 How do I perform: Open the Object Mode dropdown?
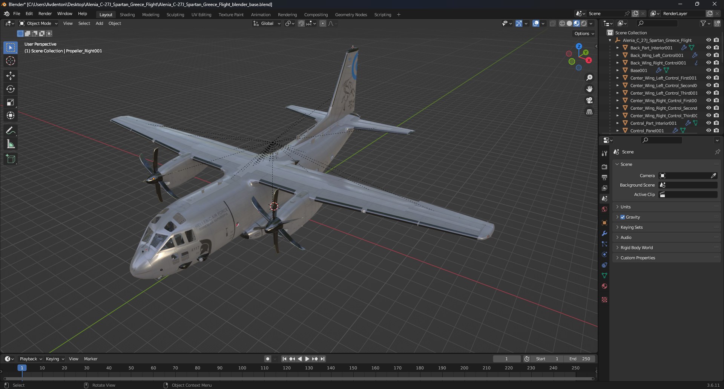point(38,23)
